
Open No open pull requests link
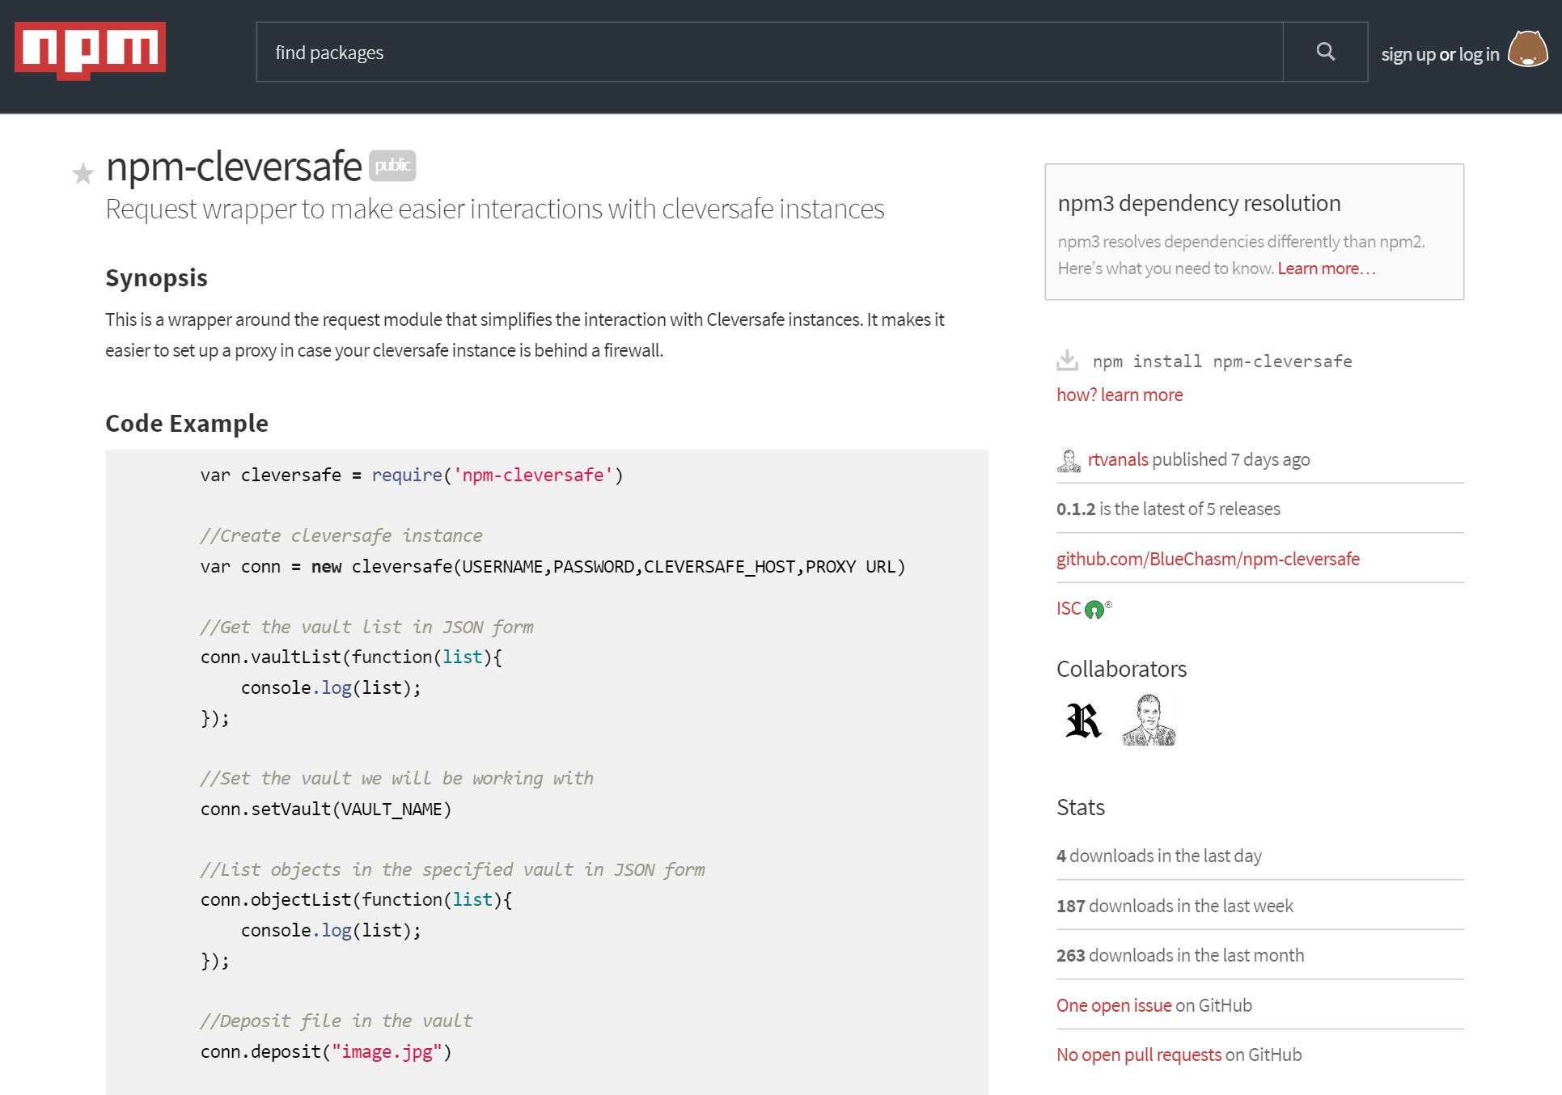[x=1139, y=1055]
